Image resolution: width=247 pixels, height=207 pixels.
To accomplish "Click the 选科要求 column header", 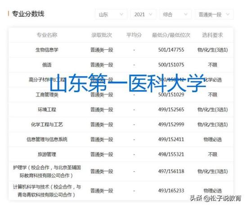I will click(212, 35).
